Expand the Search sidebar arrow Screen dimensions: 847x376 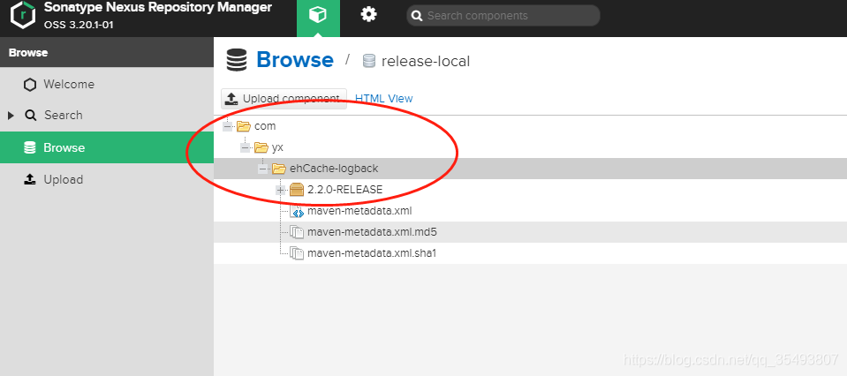point(11,116)
